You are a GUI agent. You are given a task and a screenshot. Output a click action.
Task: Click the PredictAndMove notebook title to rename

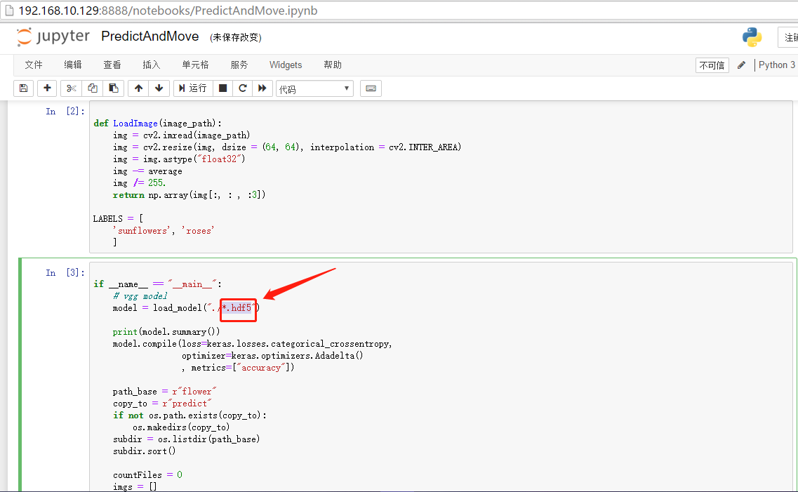point(149,35)
